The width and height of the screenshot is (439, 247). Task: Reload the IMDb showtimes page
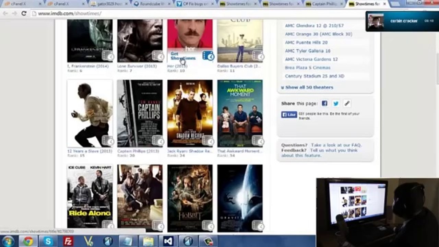click(24, 13)
